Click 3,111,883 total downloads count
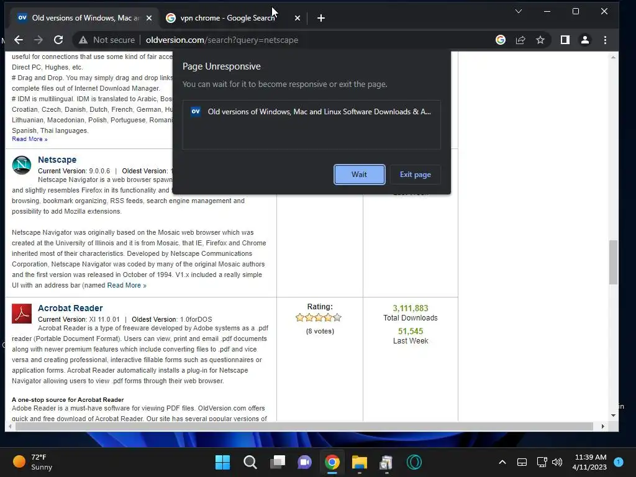The width and height of the screenshot is (636, 477). [411, 308]
